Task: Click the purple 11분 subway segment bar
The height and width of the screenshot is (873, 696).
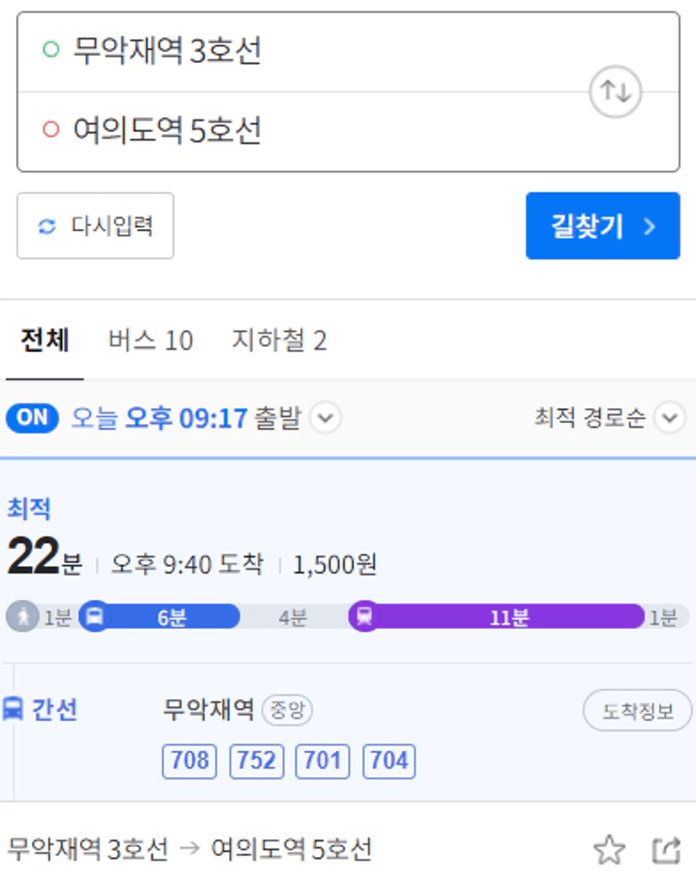Action: pyautogui.click(x=507, y=616)
